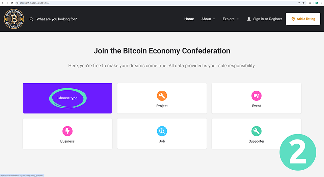Go back to the previous page
Screen dimensions: 324x177
pyautogui.click(x=3, y=3)
